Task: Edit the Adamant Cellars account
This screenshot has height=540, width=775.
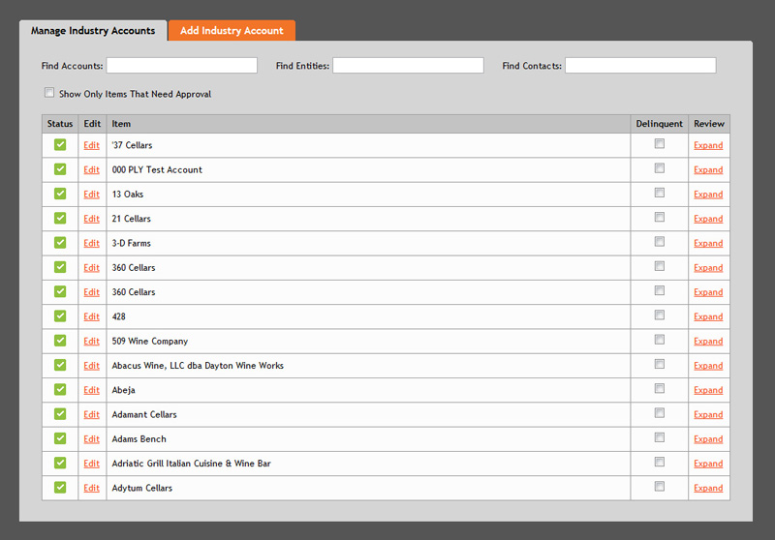Action: click(x=91, y=414)
